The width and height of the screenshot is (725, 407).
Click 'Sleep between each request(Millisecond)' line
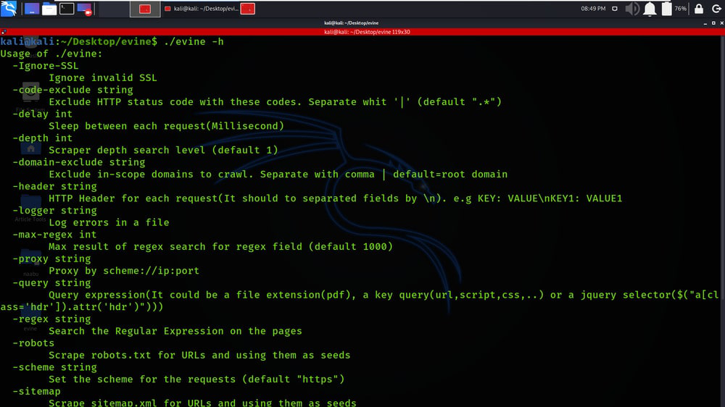[167, 126]
